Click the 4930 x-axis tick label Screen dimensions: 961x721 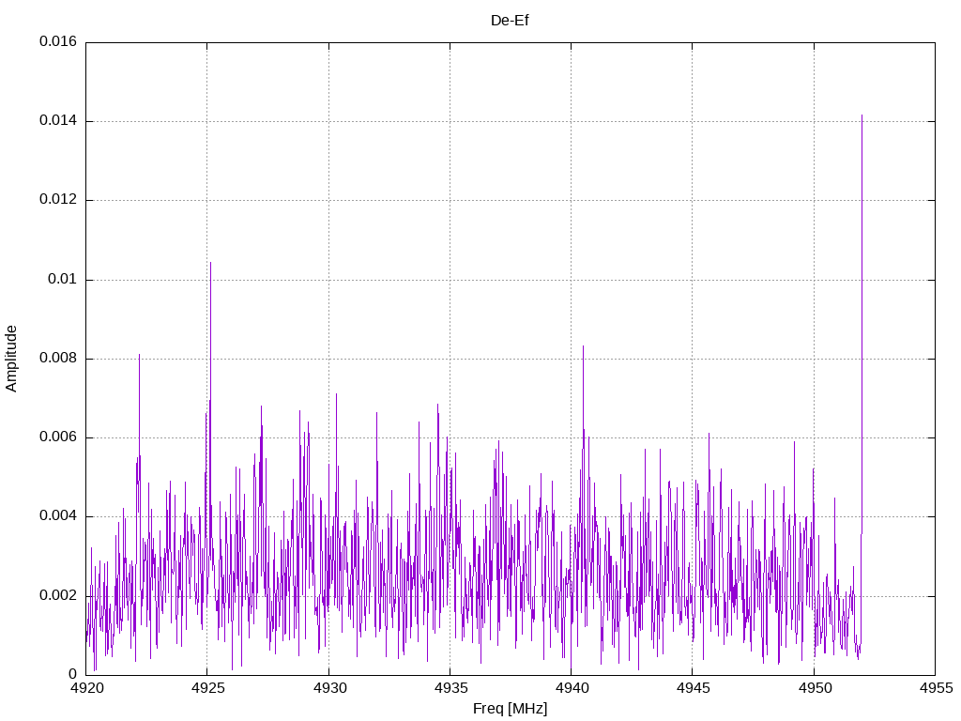pyautogui.click(x=329, y=688)
